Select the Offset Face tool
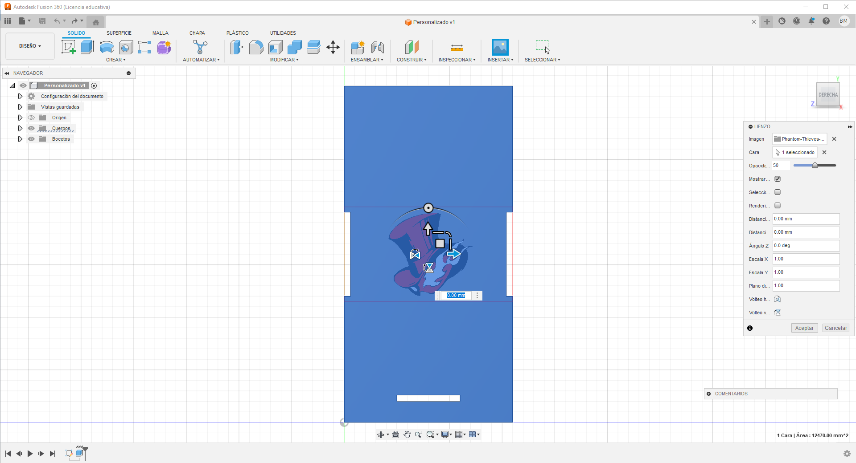The width and height of the screenshot is (856, 463). [x=314, y=47]
